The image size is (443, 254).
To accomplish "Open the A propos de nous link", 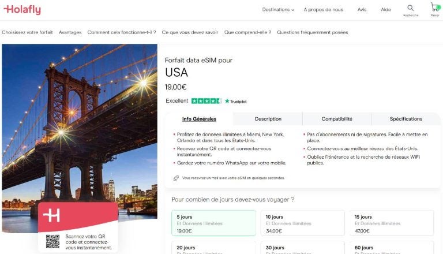I will pyautogui.click(x=323, y=10).
